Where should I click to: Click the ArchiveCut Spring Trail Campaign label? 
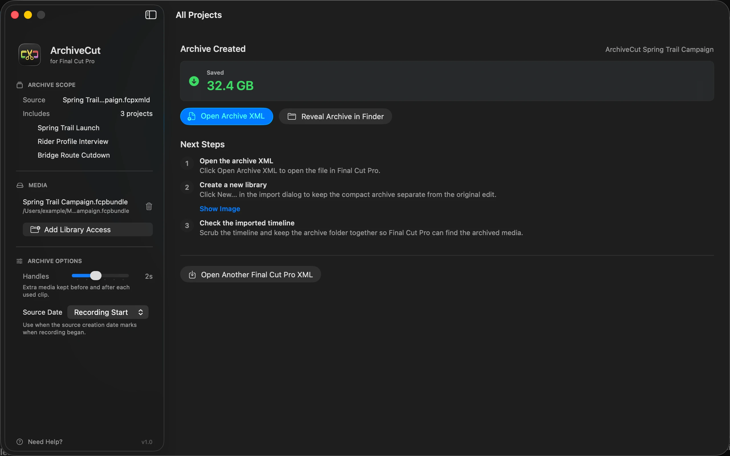pos(659,50)
